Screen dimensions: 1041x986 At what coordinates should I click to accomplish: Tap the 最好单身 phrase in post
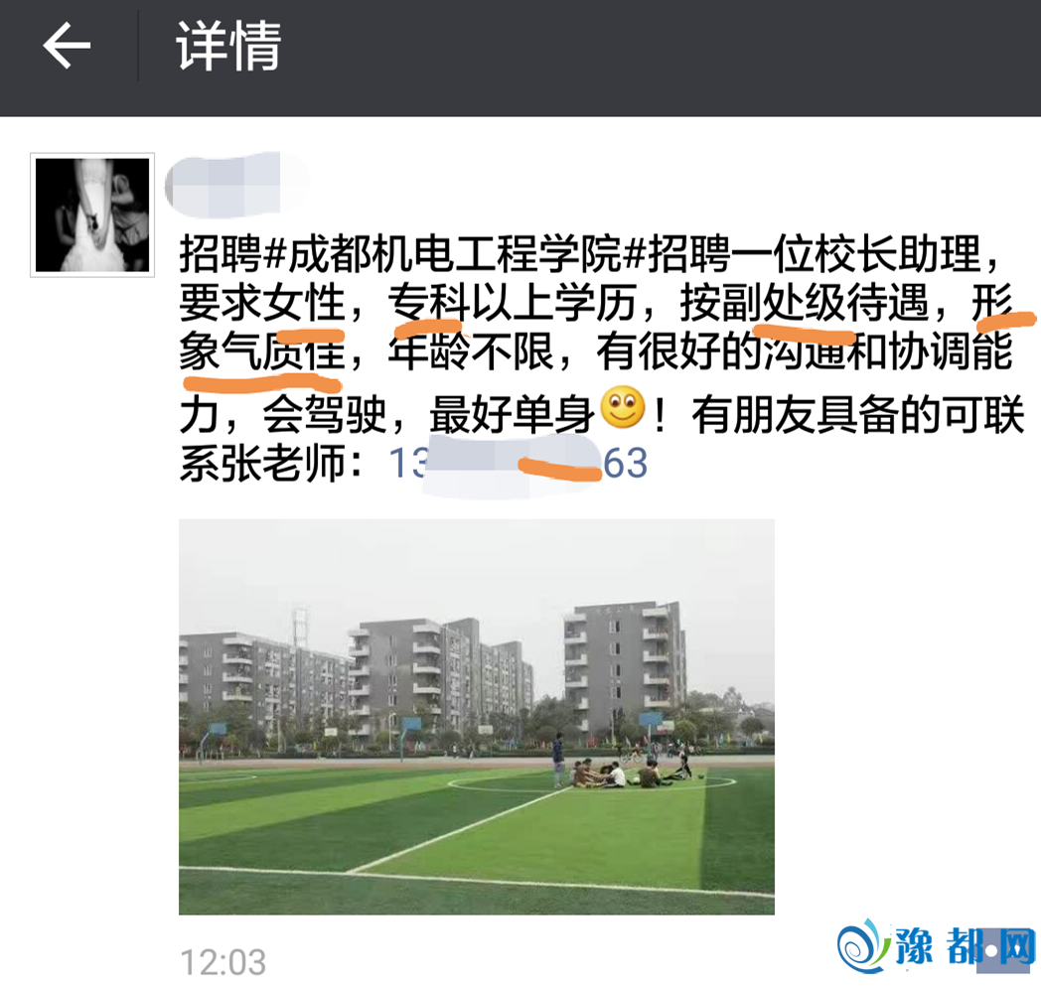pos(513,415)
